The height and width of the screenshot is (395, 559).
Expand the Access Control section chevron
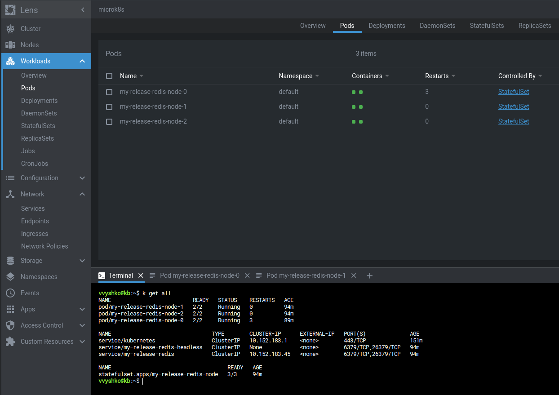[82, 325]
